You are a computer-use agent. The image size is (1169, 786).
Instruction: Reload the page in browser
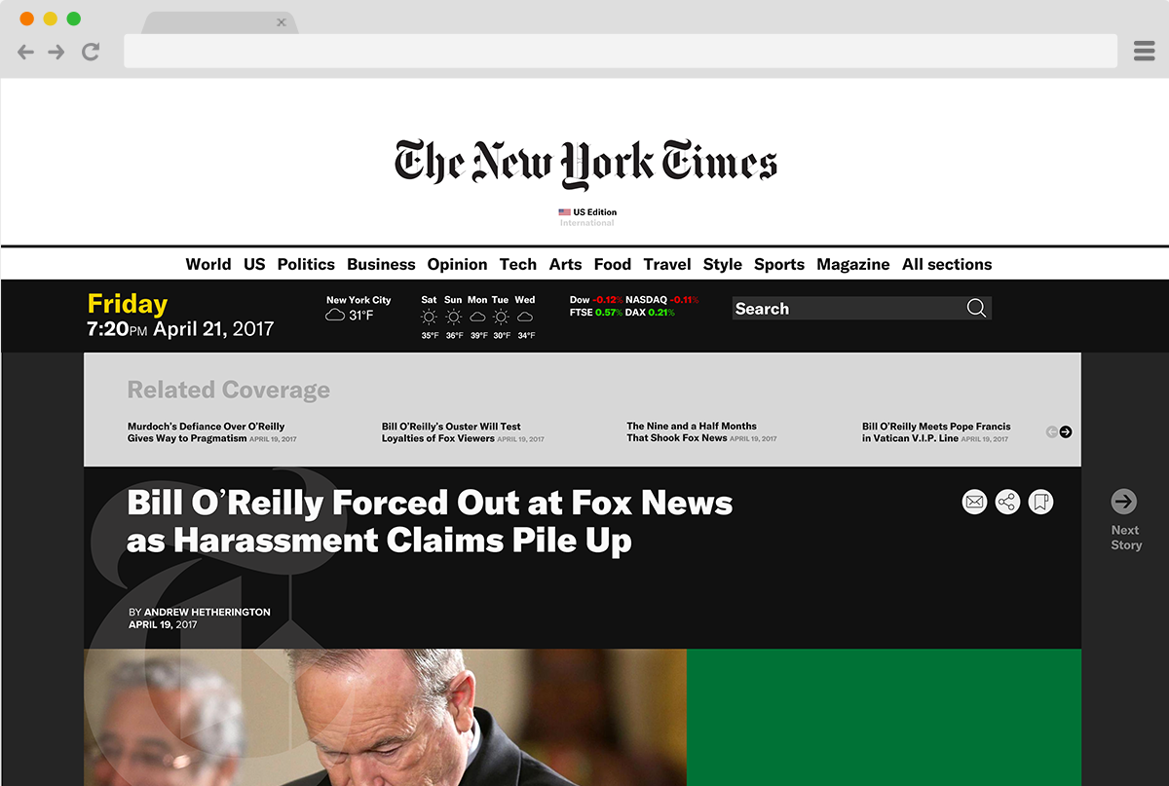[91, 52]
